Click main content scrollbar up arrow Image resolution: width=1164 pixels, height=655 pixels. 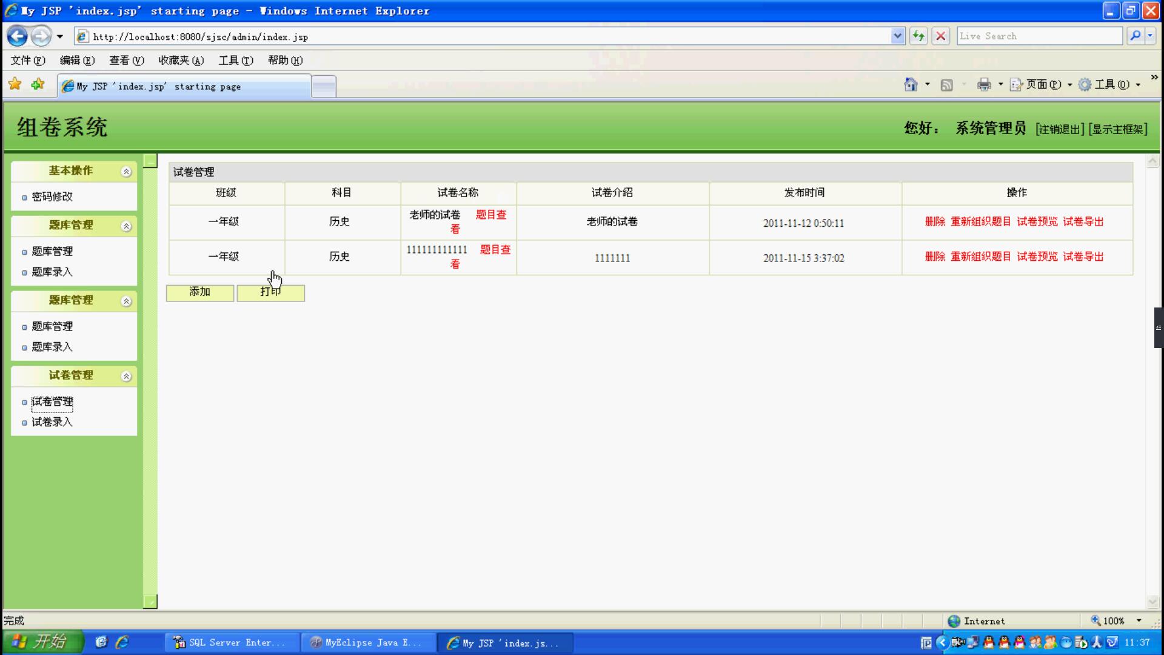point(1152,161)
